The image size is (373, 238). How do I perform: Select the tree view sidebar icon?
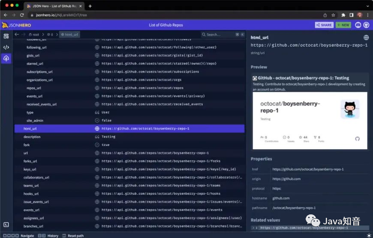click(6, 58)
